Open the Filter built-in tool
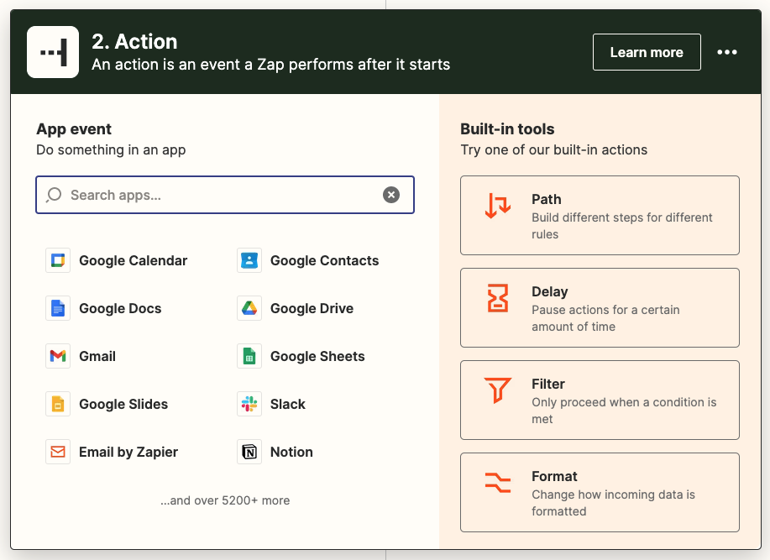The height and width of the screenshot is (560, 770). tap(599, 400)
